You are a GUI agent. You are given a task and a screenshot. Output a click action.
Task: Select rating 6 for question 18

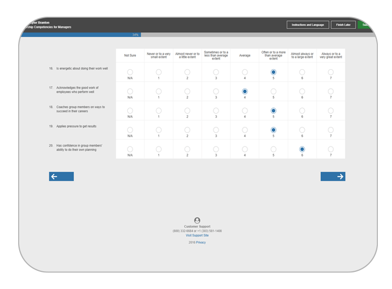point(302,111)
